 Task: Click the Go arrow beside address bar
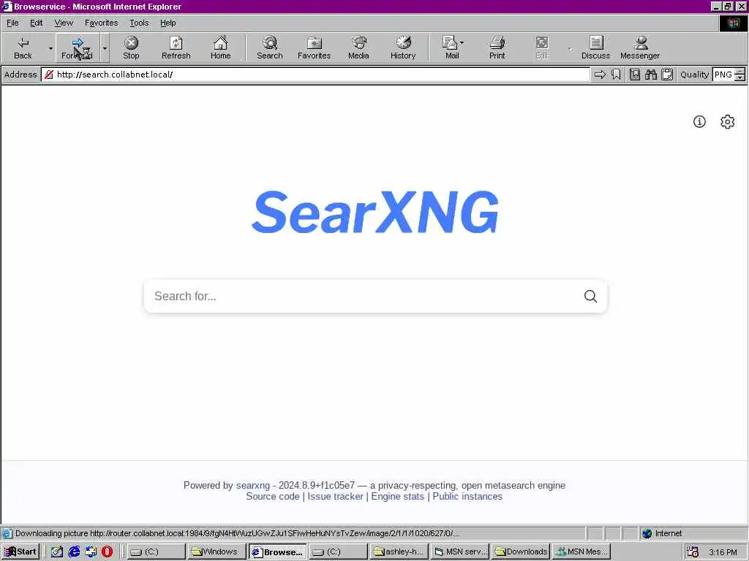click(x=600, y=75)
